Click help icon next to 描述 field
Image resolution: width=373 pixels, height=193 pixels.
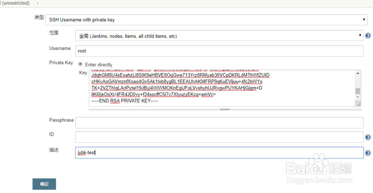click(368, 153)
